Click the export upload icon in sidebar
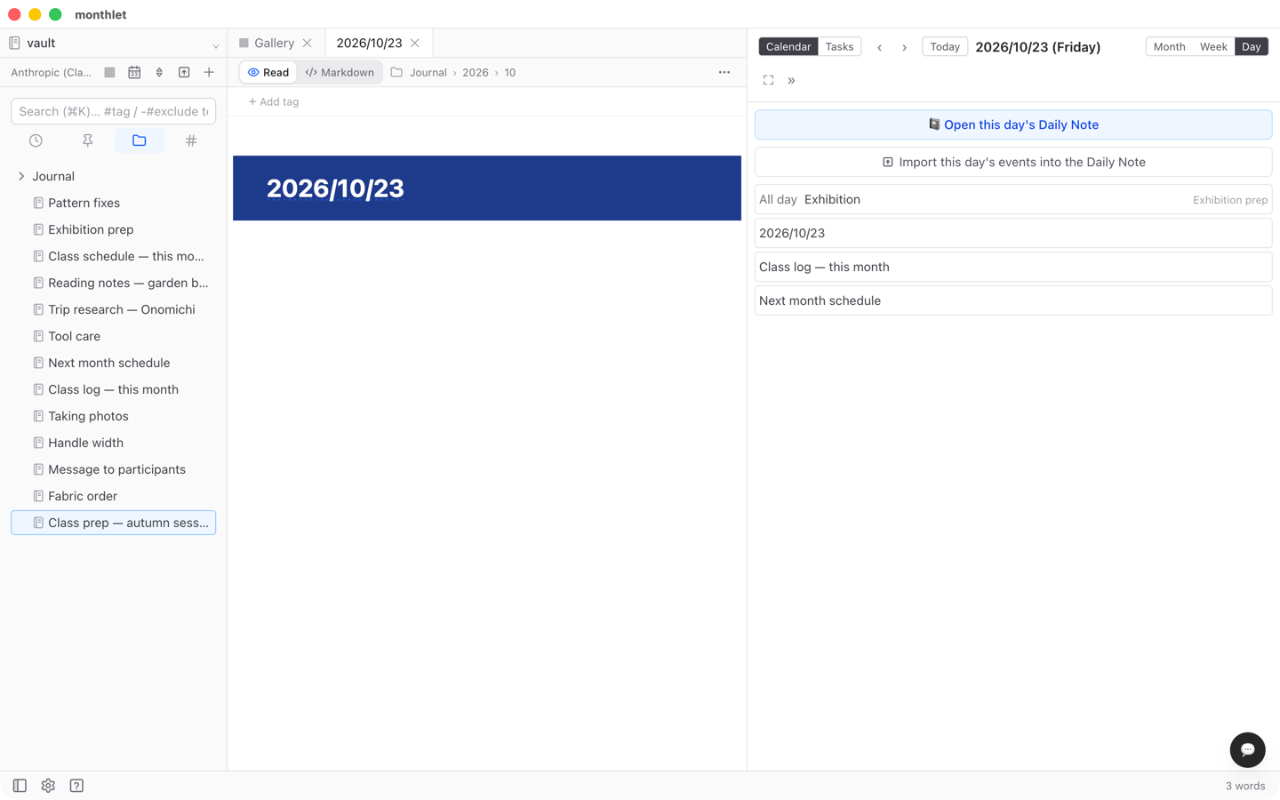The width and height of the screenshot is (1280, 800). 184,73
